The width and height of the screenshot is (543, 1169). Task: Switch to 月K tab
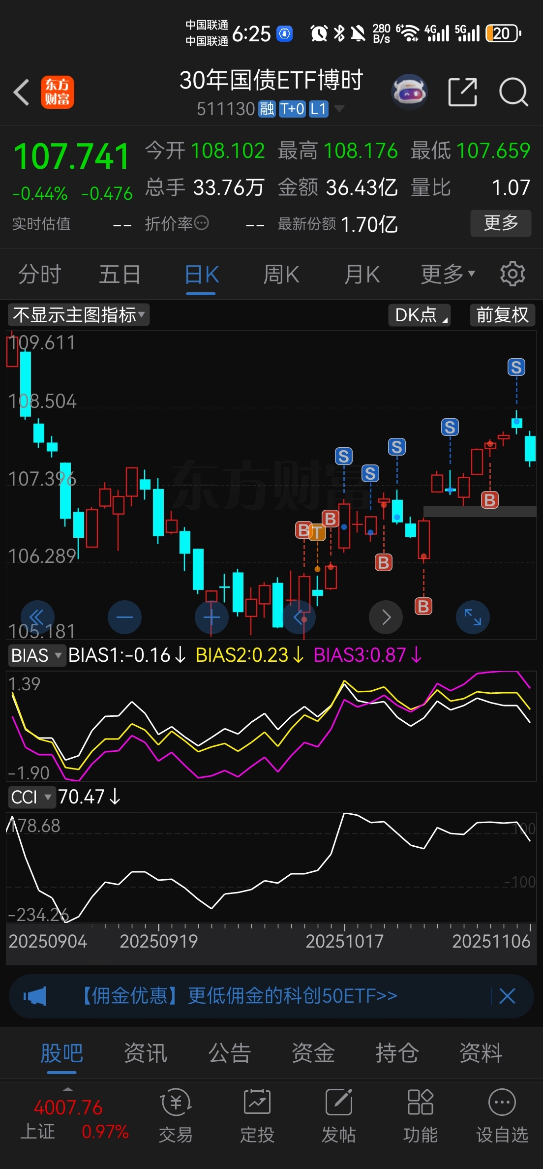pyautogui.click(x=362, y=274)
